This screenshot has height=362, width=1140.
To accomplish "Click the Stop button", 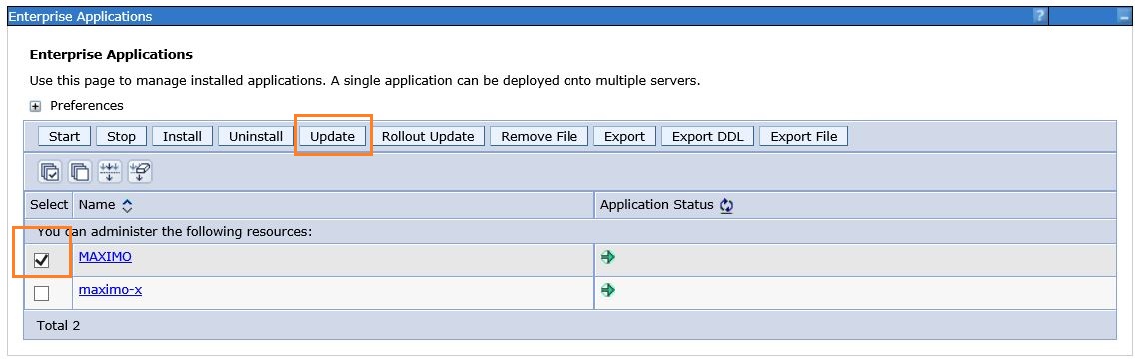I will point(122,136).
